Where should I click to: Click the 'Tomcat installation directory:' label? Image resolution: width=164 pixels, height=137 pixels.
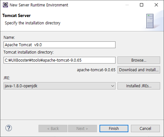click(28, 52)
